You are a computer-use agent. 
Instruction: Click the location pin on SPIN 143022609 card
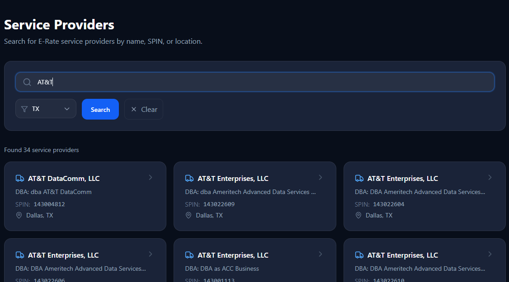click(189, 215)
